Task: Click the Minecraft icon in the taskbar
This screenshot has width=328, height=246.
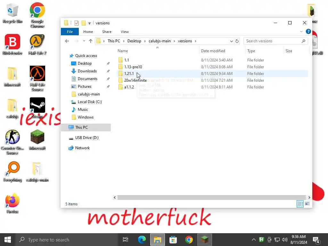Action: (x=205, y=240)
